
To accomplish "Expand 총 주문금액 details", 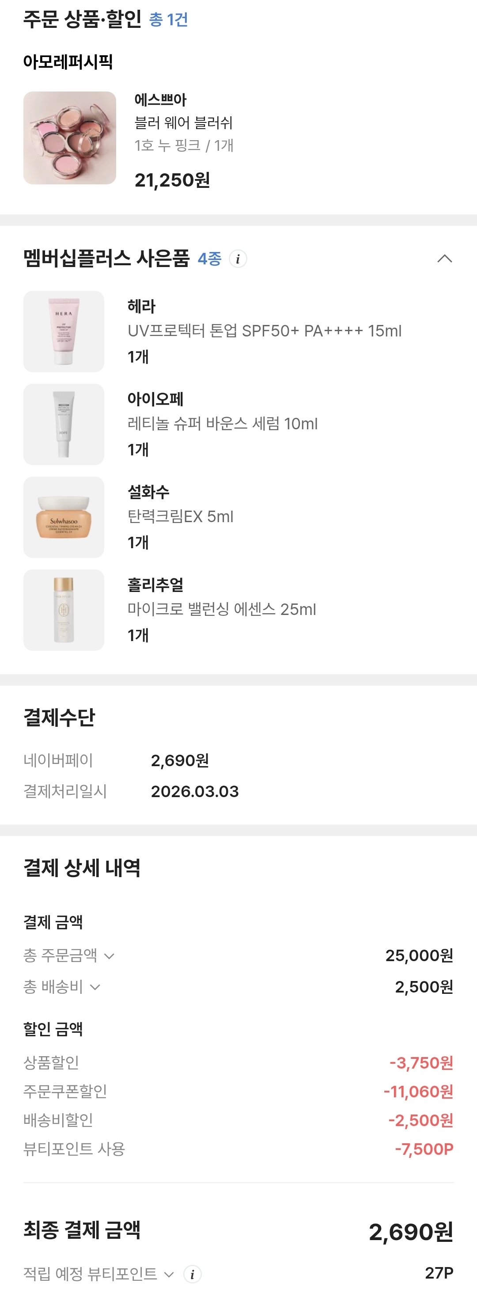I will click(109, 956).
